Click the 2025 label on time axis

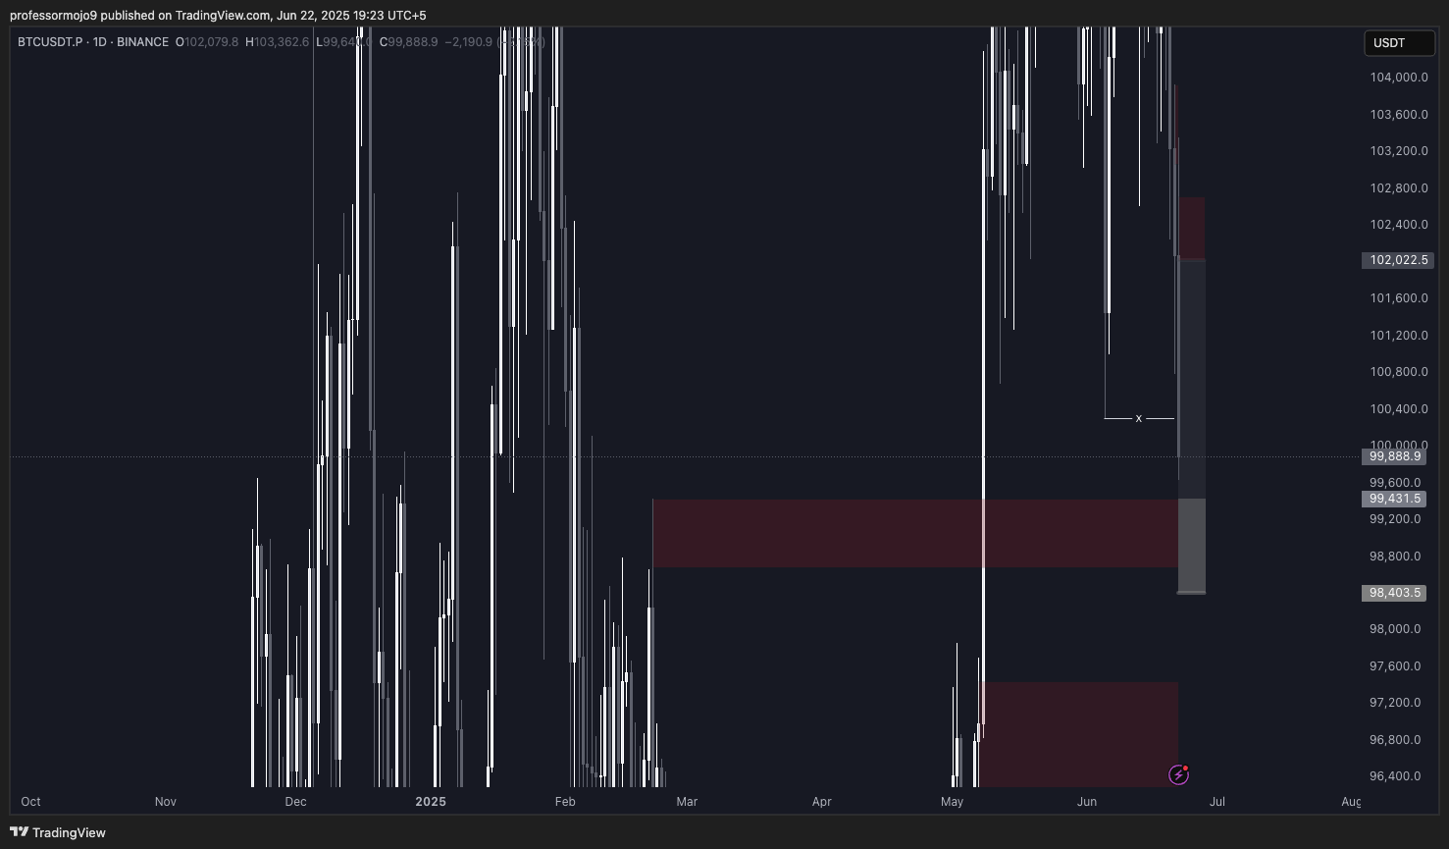(x=431, y=802)
